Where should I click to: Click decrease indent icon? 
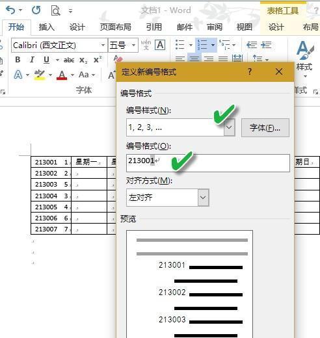[252, 45]
